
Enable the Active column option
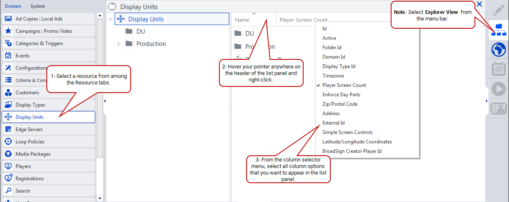[x=329, y=38]
